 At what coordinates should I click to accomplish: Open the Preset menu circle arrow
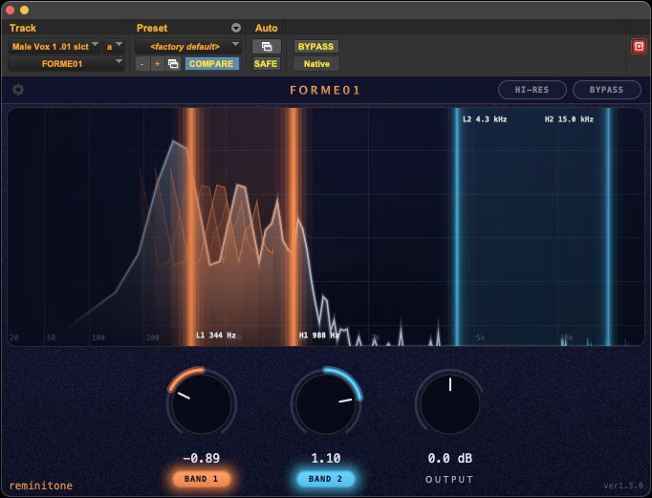(236, 28)
